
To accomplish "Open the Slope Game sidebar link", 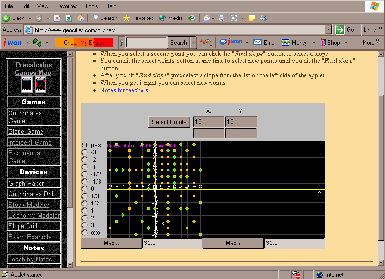I will click(26, 131).
